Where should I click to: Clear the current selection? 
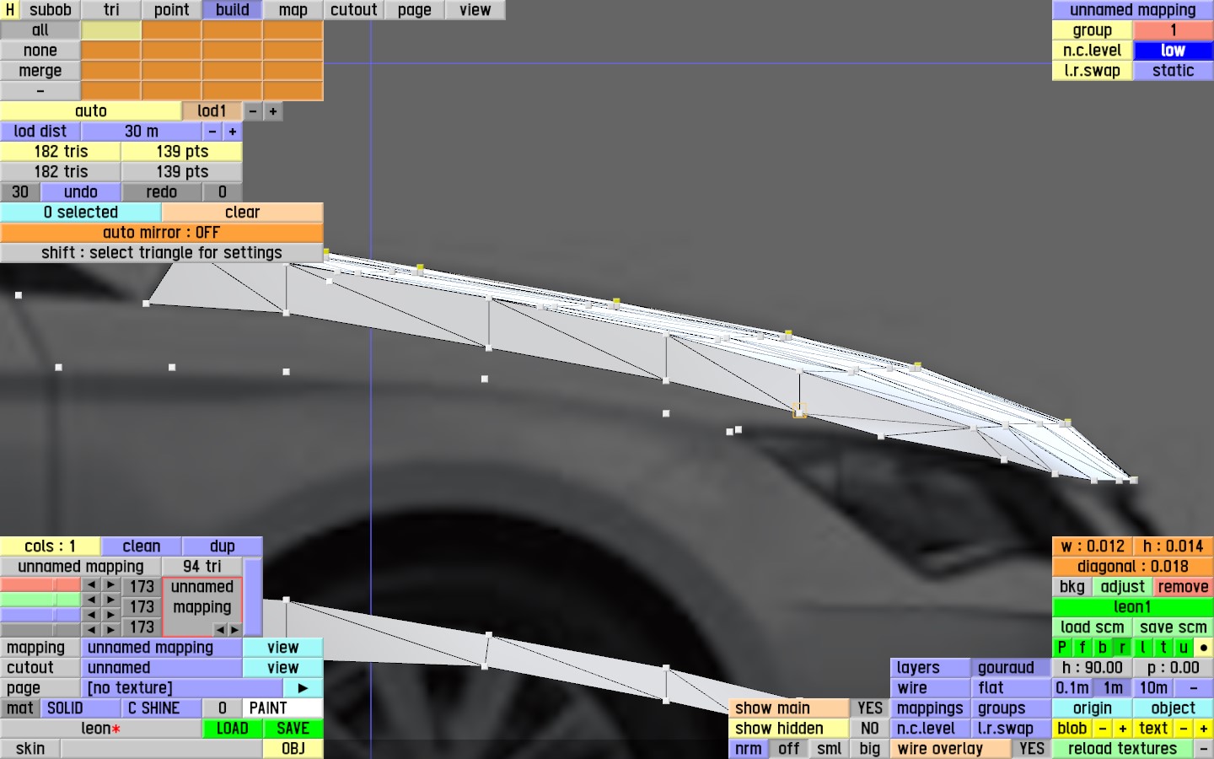(x=243, y=213)
